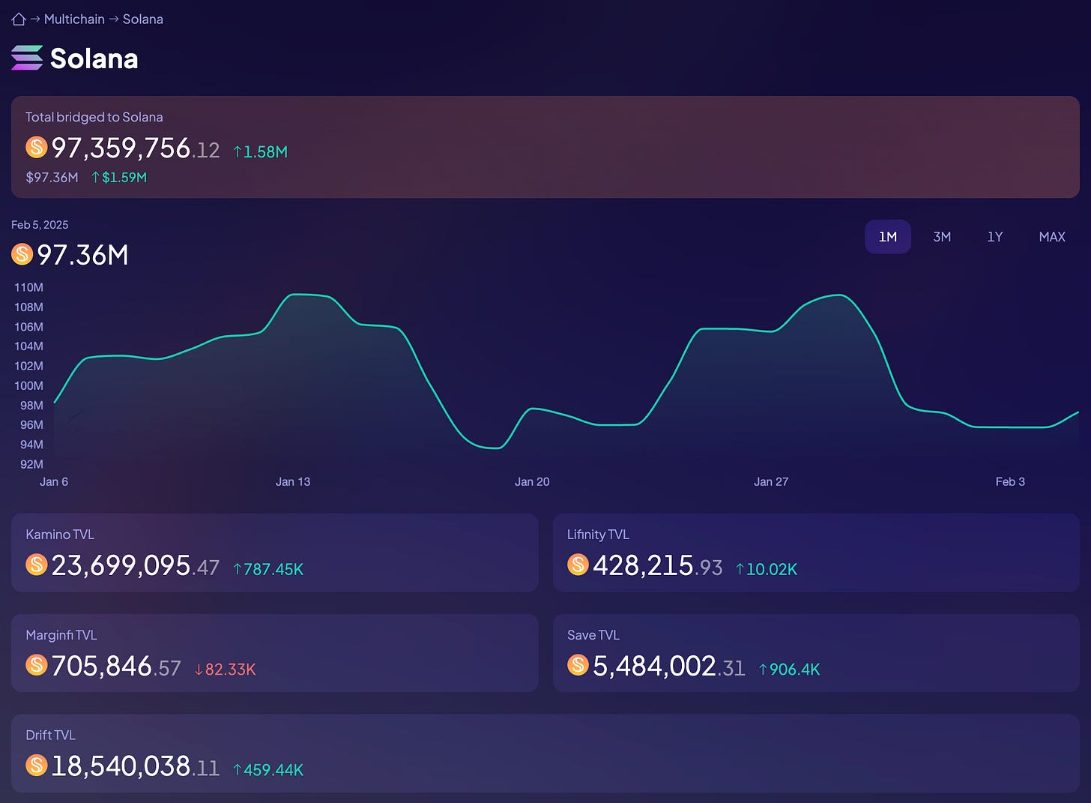Click the 110M y-axis label

click(x=28, y=288)
